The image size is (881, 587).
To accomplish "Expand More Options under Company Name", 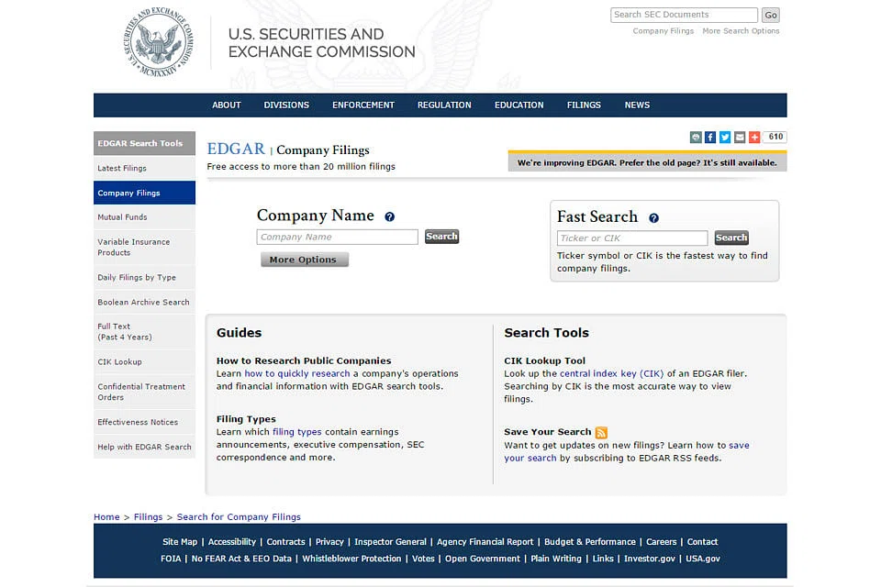I will [x=304, y=260].
